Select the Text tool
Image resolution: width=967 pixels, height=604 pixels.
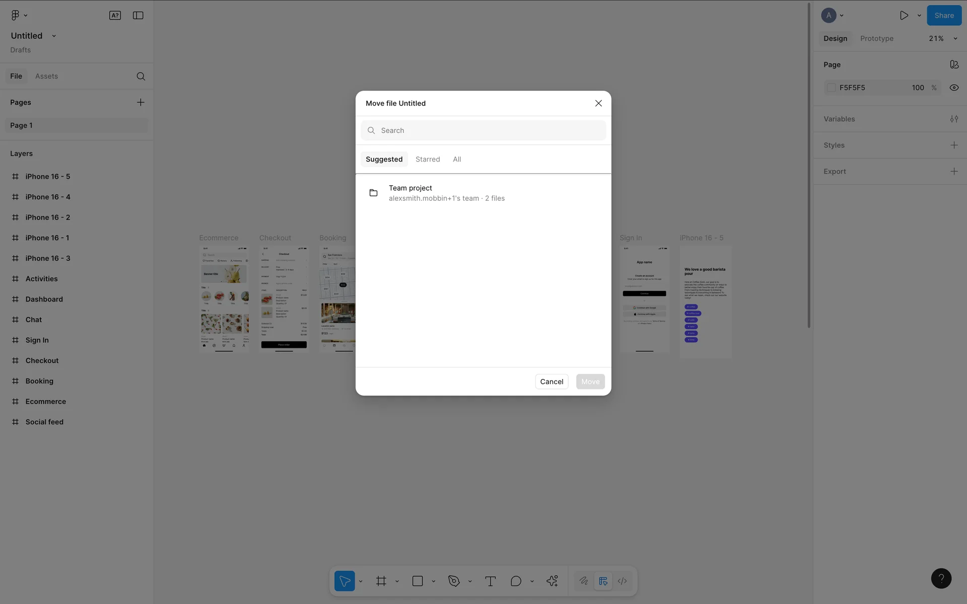pyautogui.click(x=490, y=581)
